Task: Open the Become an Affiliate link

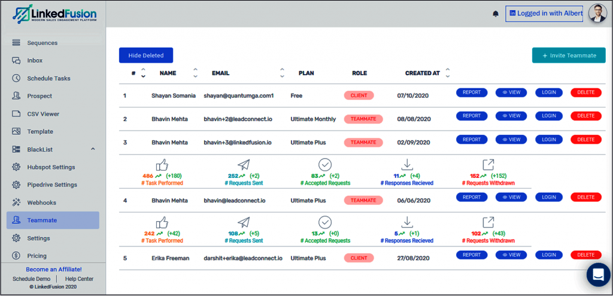Action: pyautogui.click(x=53, y=269)
